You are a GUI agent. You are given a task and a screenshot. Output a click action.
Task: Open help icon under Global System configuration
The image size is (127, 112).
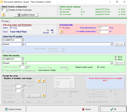(x=3, y=15)
